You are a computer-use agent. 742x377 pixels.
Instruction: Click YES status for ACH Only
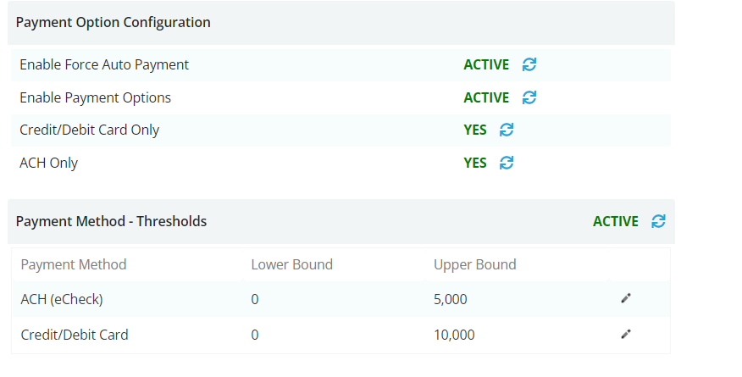coord(475,164)
